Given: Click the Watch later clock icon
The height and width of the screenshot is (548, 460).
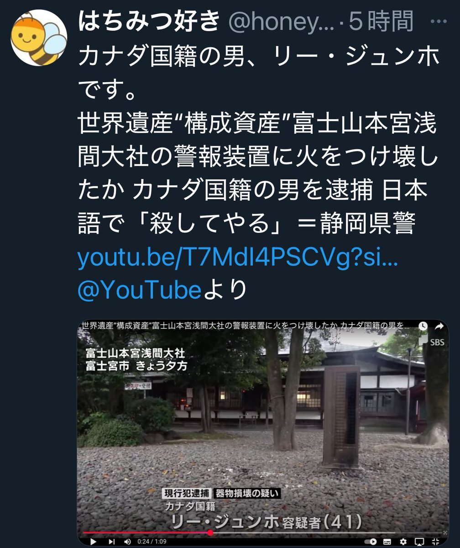Looking at the screenshot, I should coord(423,326).
